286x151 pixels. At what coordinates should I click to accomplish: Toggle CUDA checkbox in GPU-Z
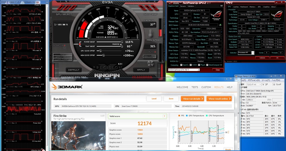pyautogui.click(x=190, y=65)
